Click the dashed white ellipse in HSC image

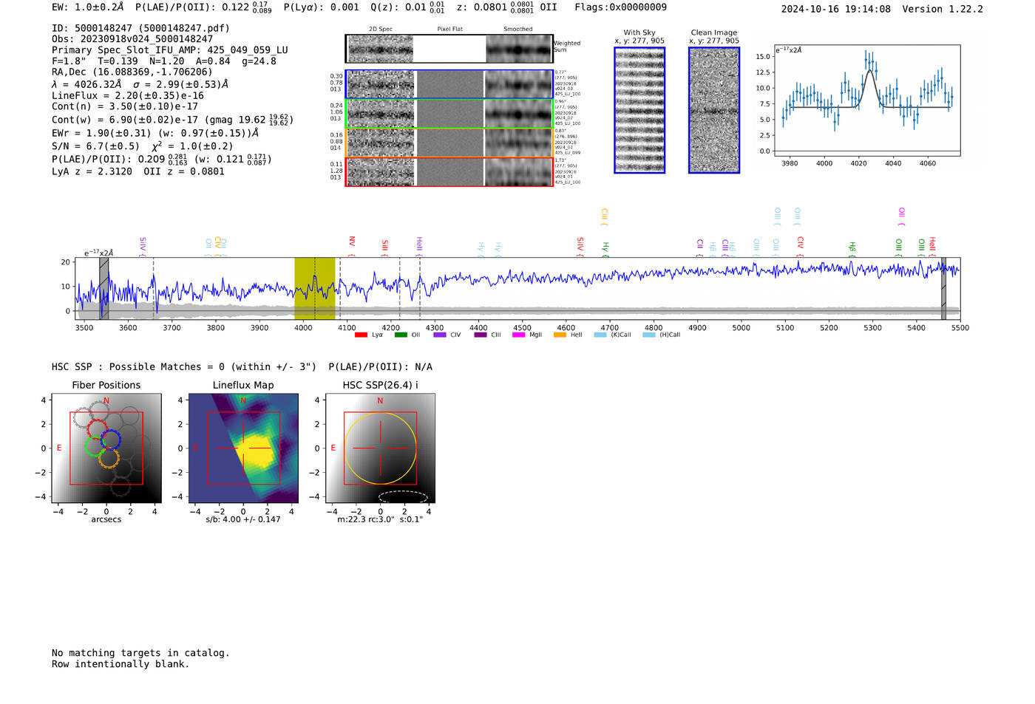pyautogui.click(x=403, y=496)
